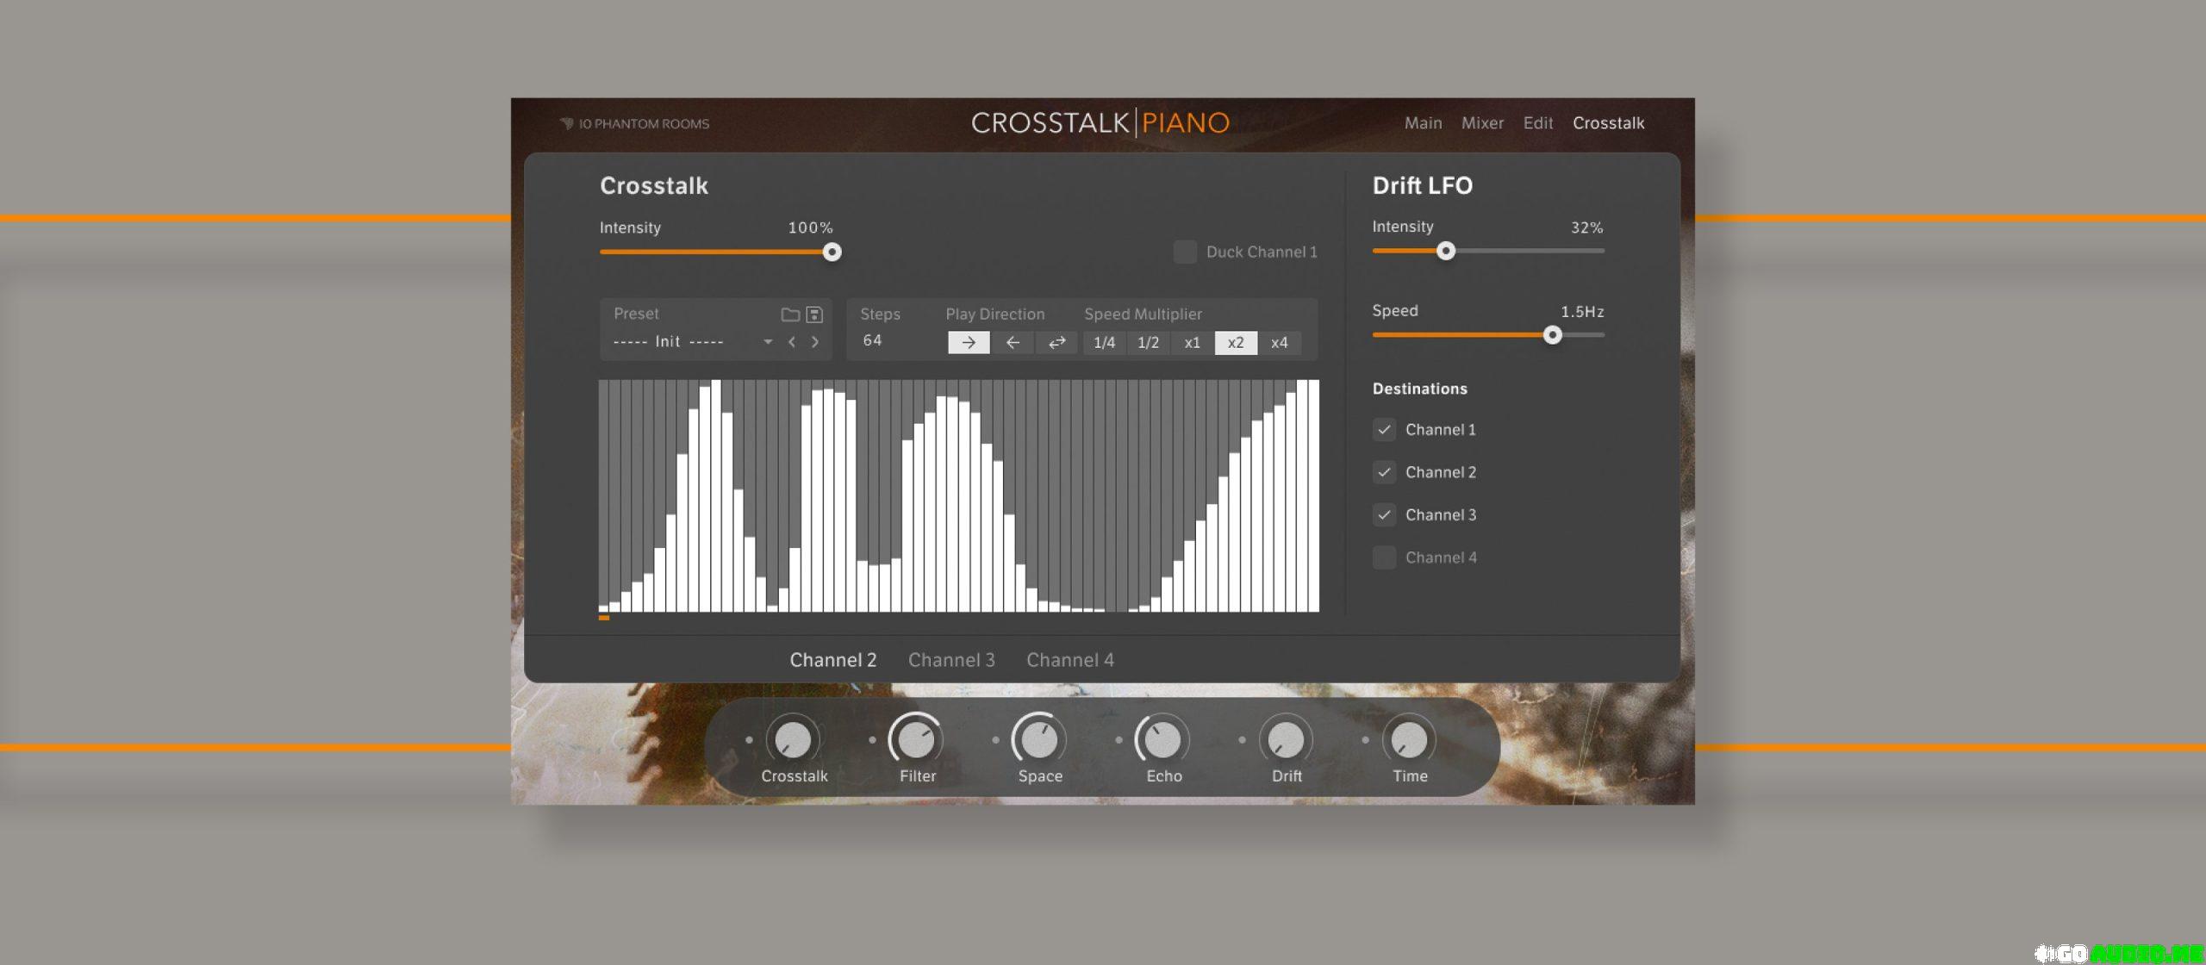Click the IO Phantom Rooms logo
The width and height of the screenshot is (2206, 965).
click(635, 124)
